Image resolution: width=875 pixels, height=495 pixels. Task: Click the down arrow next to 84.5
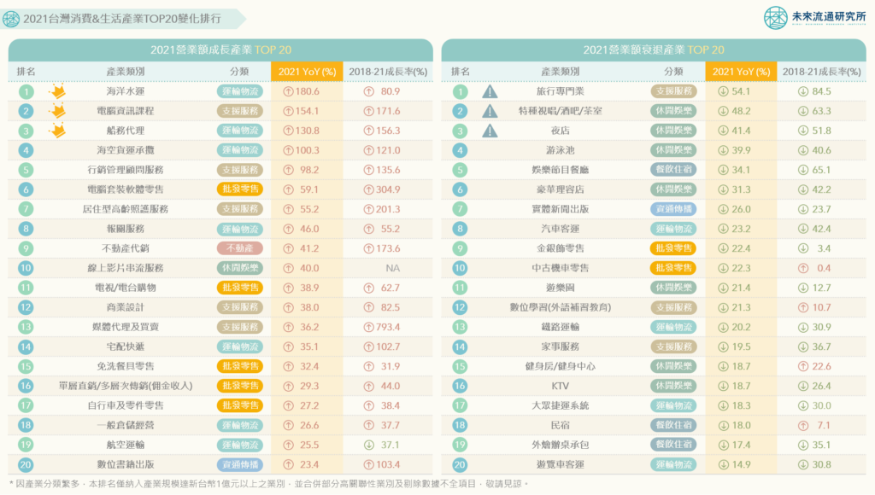point(803,91)
